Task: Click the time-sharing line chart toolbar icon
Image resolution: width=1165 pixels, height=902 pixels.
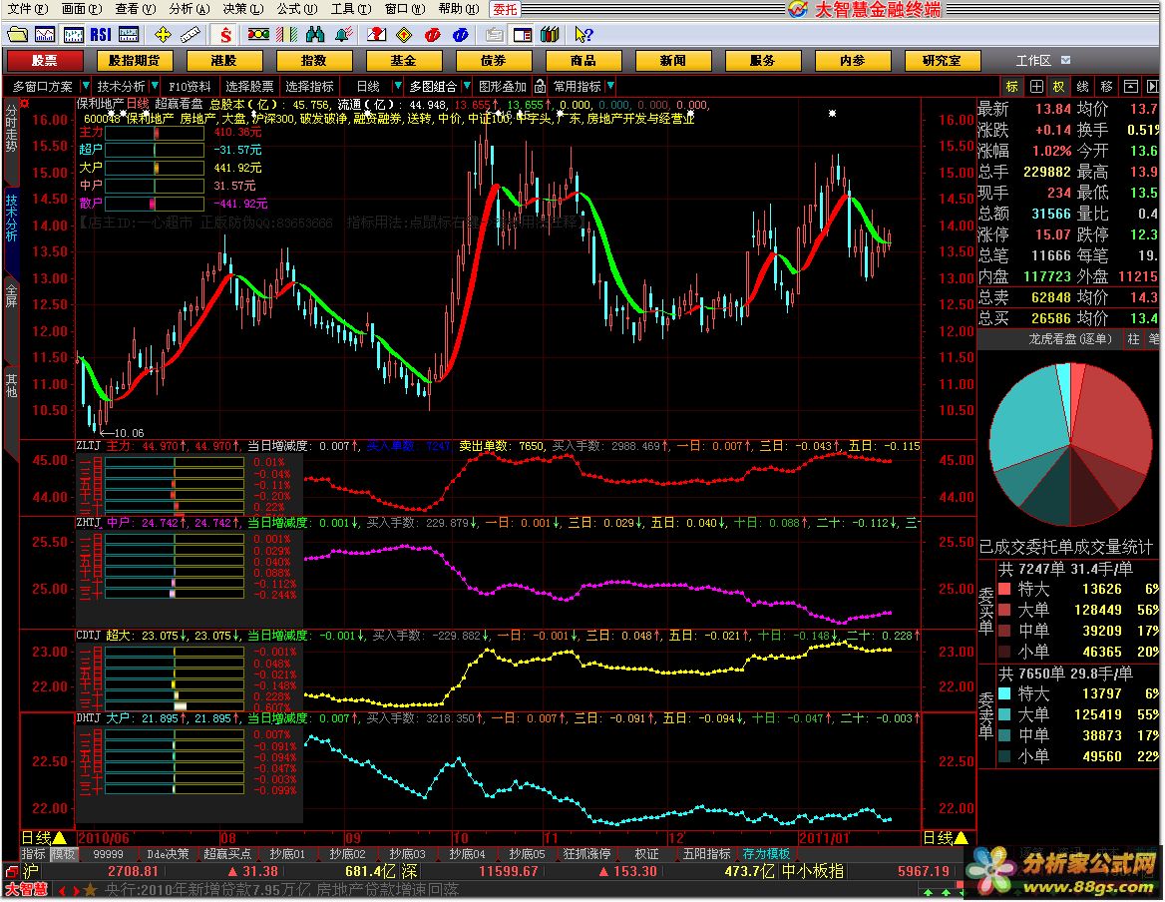Action: coord(45,34)
